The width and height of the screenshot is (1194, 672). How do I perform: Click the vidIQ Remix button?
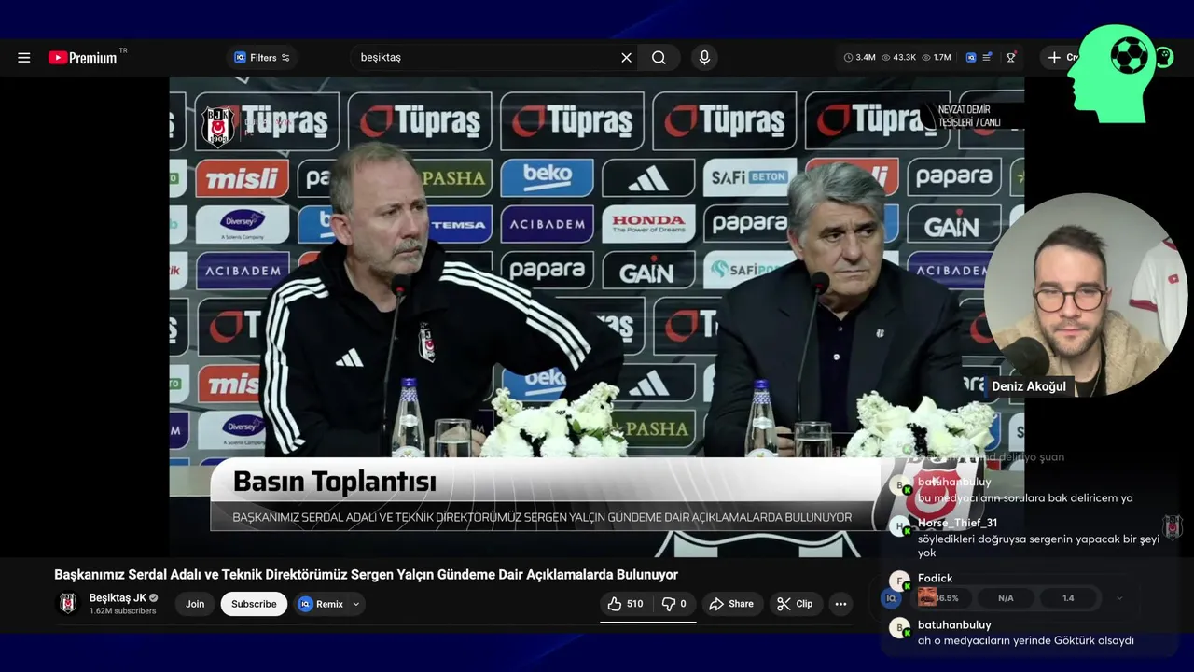(321, 604)
